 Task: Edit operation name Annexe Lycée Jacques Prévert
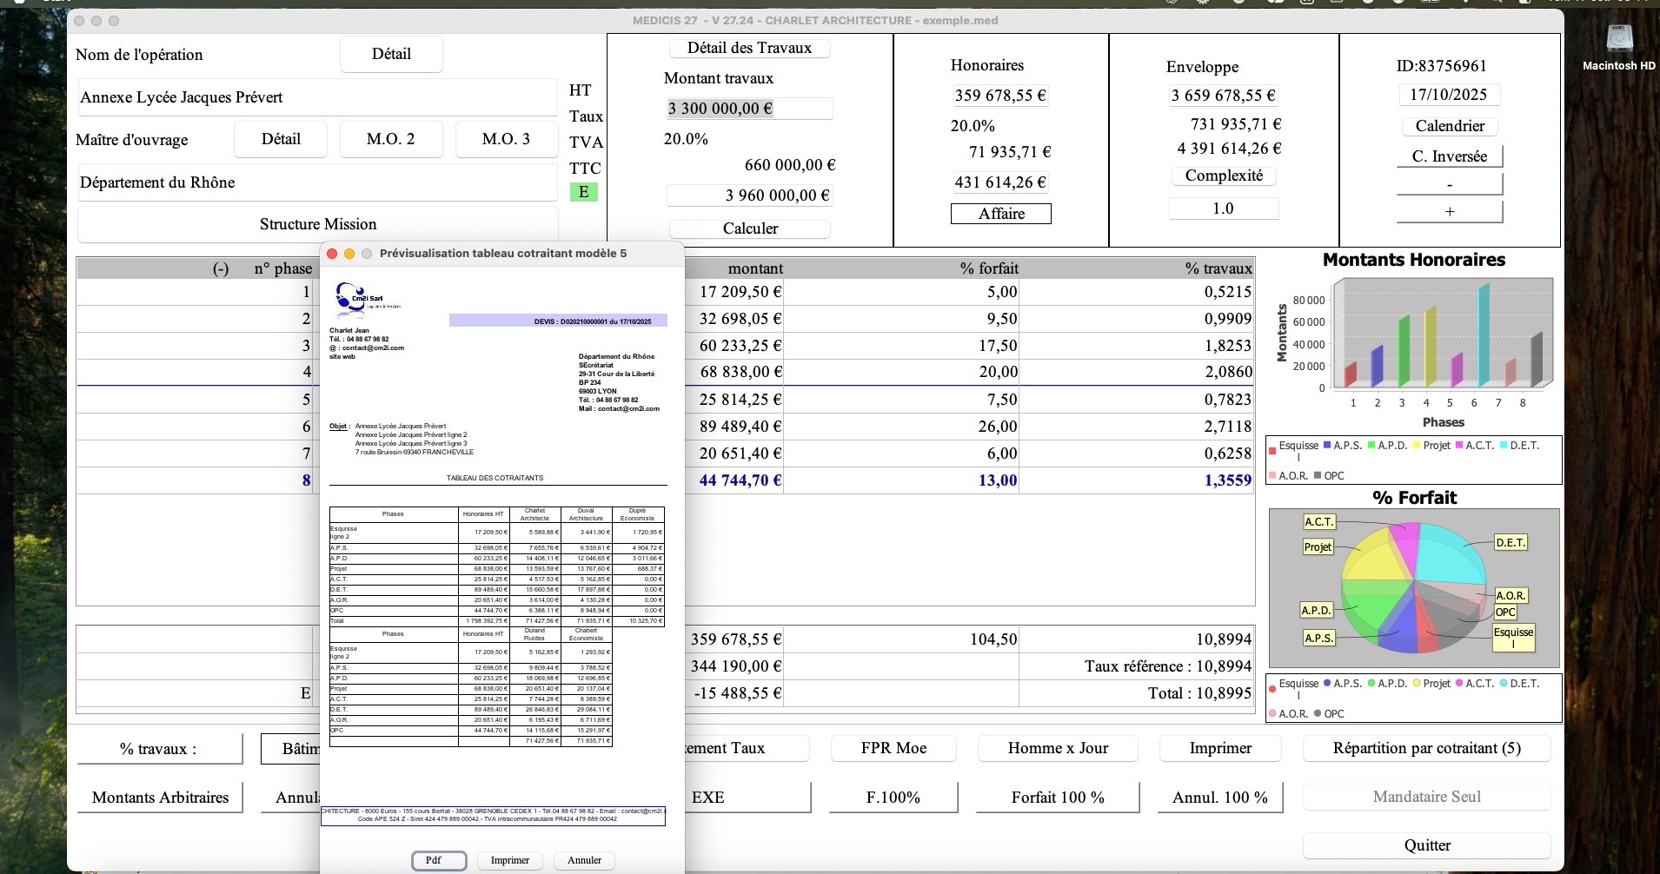tap(318, 97)
